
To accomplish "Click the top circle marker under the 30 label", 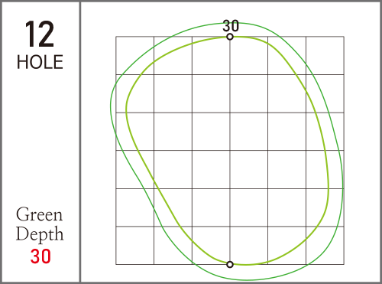I will pos(230,37).
